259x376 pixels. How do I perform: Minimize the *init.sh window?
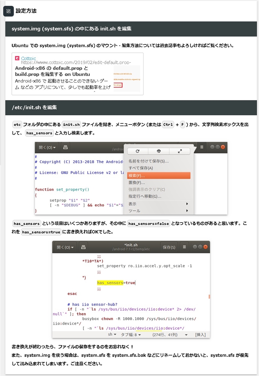pyautogui.click(x=195, y=247)
